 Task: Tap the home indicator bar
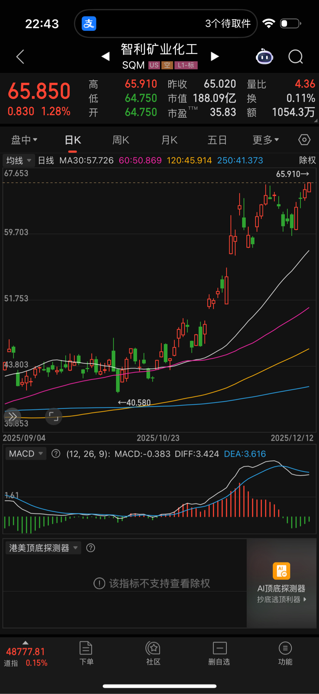(x=159, y=686)
